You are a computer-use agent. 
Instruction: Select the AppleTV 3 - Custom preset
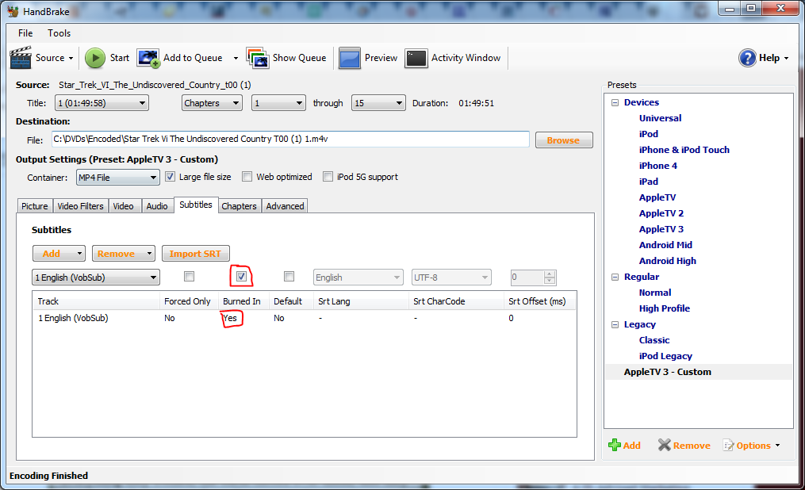[668, 372]
